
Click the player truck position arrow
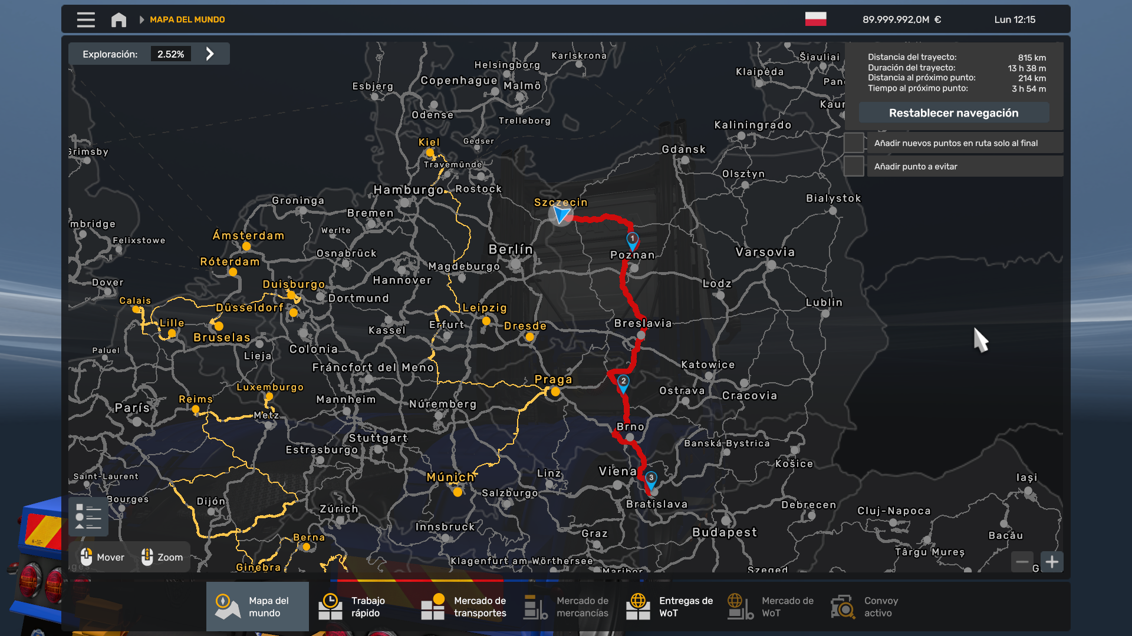561,214
